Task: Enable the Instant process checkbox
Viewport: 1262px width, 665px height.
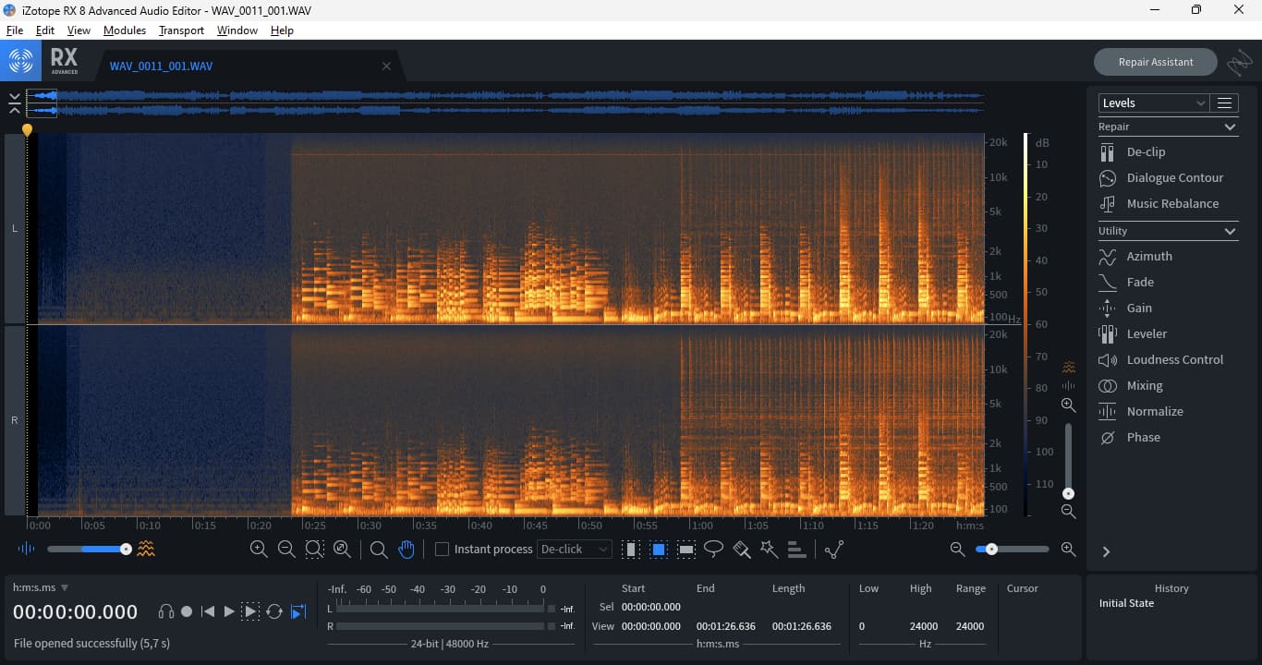Action: pyautogui.click(x=442, y=550)
